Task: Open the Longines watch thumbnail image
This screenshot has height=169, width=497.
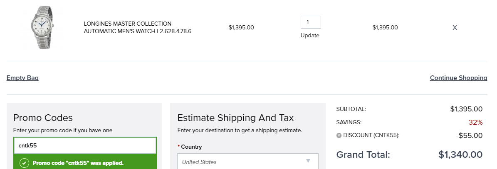Action: pyautogui.click(x=42, y=27)
